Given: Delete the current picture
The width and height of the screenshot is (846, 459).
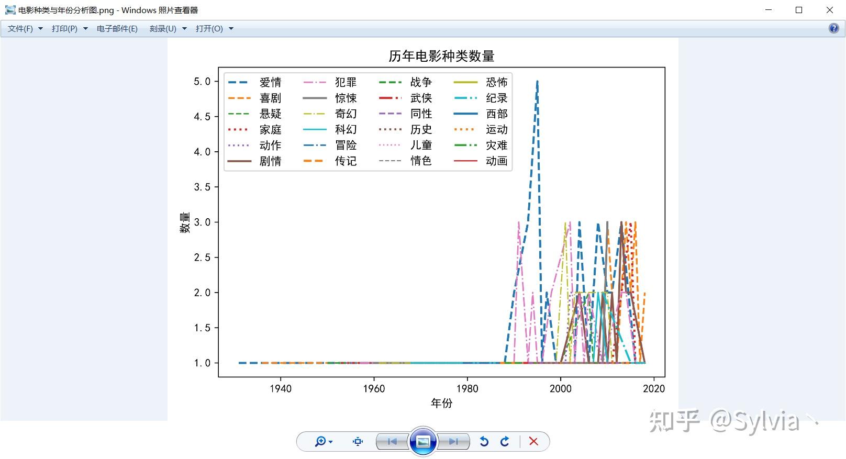Looking at the screenshot, I should tap(533, 442).
